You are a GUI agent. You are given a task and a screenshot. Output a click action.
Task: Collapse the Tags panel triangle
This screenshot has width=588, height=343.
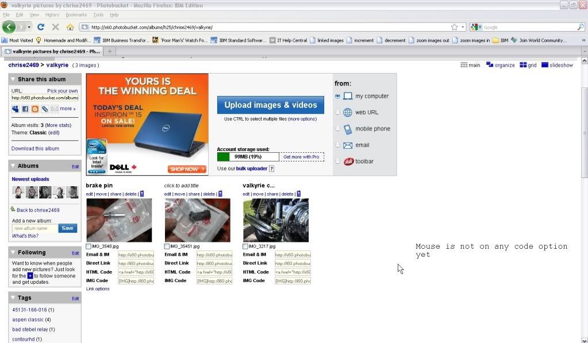click(13, 298)
